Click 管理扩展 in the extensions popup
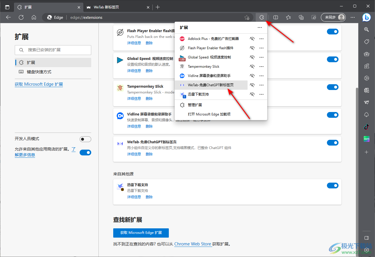The image size is (375, 257). click(x=221, y=105)
